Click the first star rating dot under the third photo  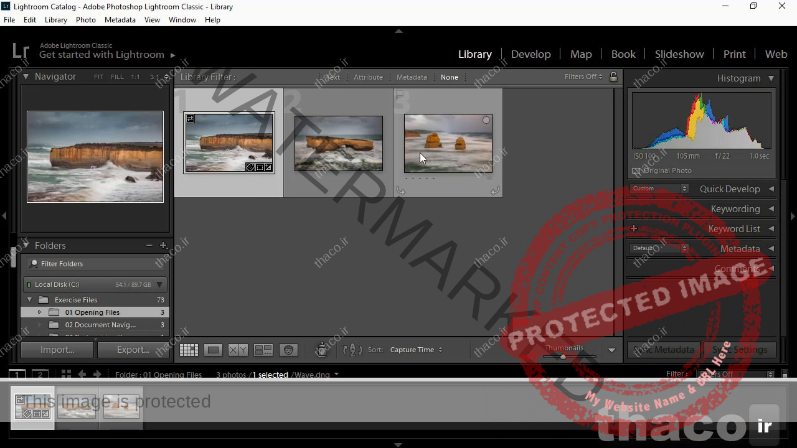(x=406, y=179)
